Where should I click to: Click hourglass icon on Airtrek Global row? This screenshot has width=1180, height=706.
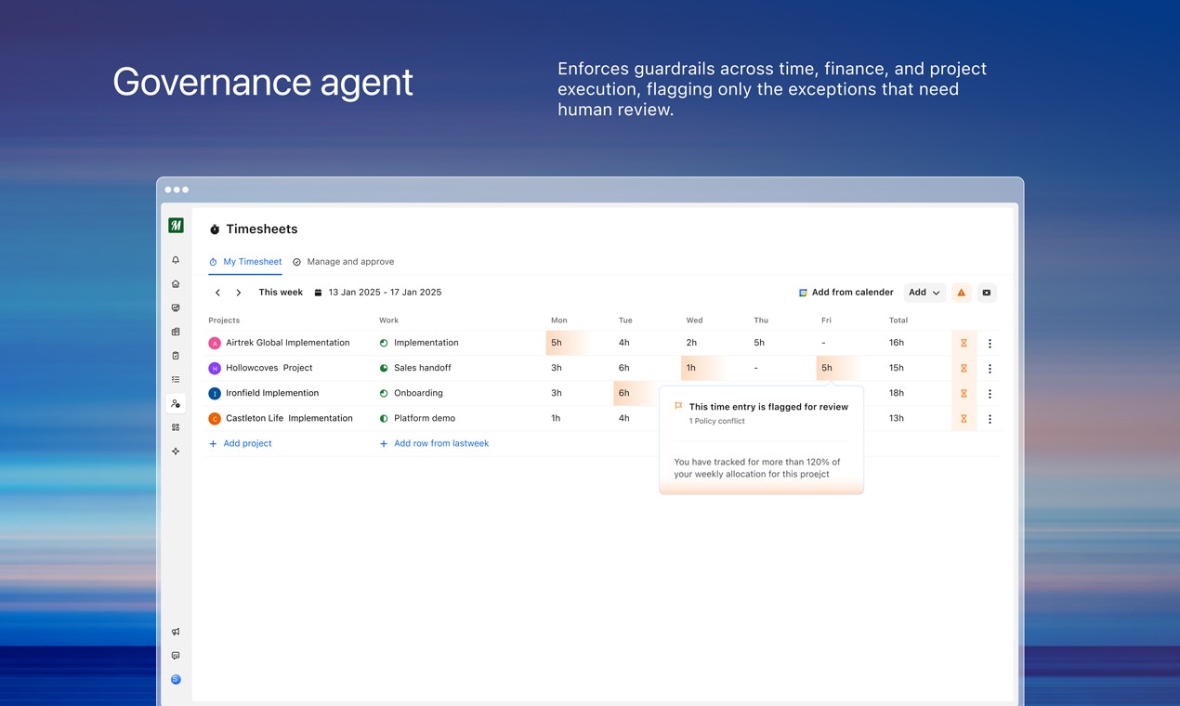click(964, 344)
